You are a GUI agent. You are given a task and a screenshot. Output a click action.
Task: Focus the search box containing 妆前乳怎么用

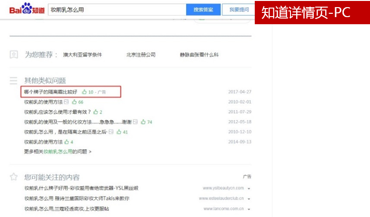(117, 9)
